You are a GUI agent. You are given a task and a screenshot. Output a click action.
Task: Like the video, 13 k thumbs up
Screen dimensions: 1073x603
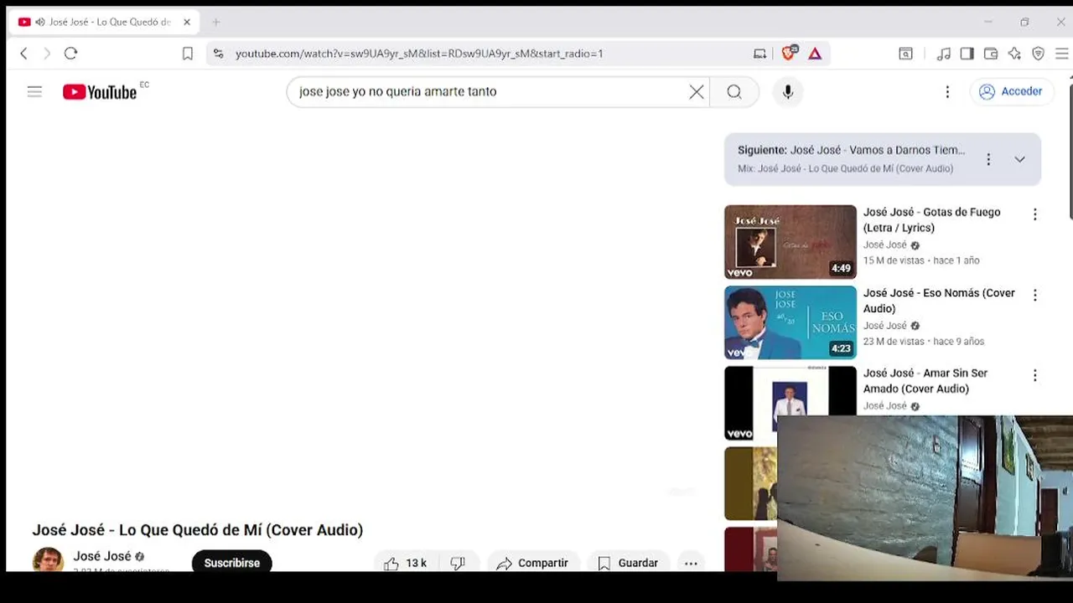(x=406, y=563)
